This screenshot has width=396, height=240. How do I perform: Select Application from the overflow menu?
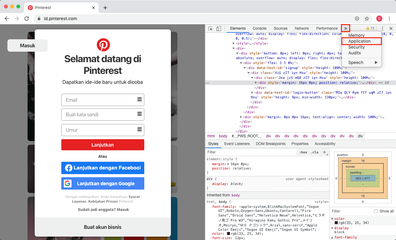pos(362,41)
